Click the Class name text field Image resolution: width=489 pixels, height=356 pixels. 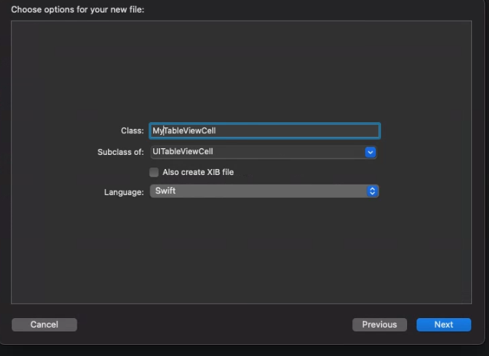click(264, 131)
